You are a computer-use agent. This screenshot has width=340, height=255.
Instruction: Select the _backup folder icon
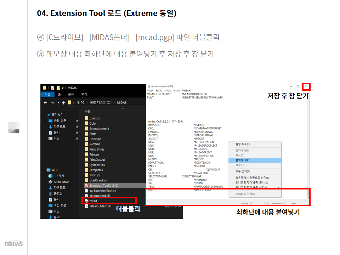pyautogui.click(x=87, y=118)
